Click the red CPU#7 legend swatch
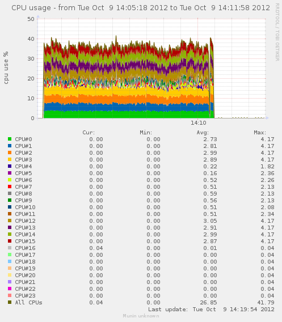The image size is (282, 322). click(x=10, y=187)
